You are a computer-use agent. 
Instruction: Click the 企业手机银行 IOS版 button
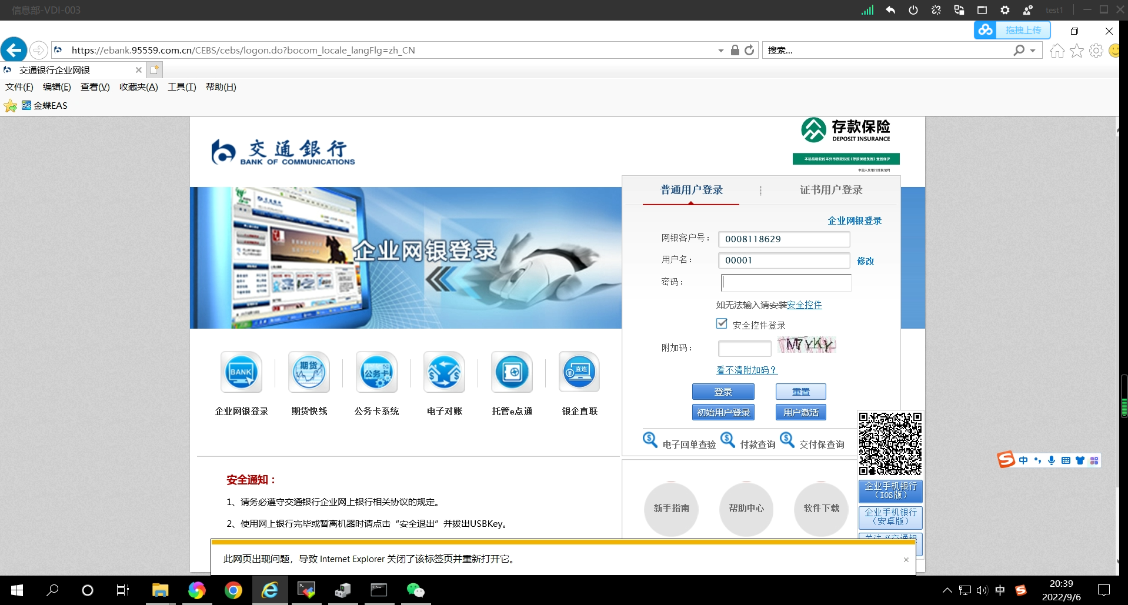point(890,491)
